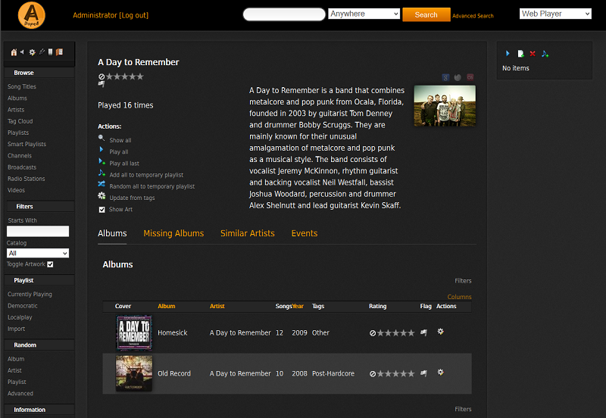
Task: Click the Home icon in sidebar
Action: coord(13,52)
